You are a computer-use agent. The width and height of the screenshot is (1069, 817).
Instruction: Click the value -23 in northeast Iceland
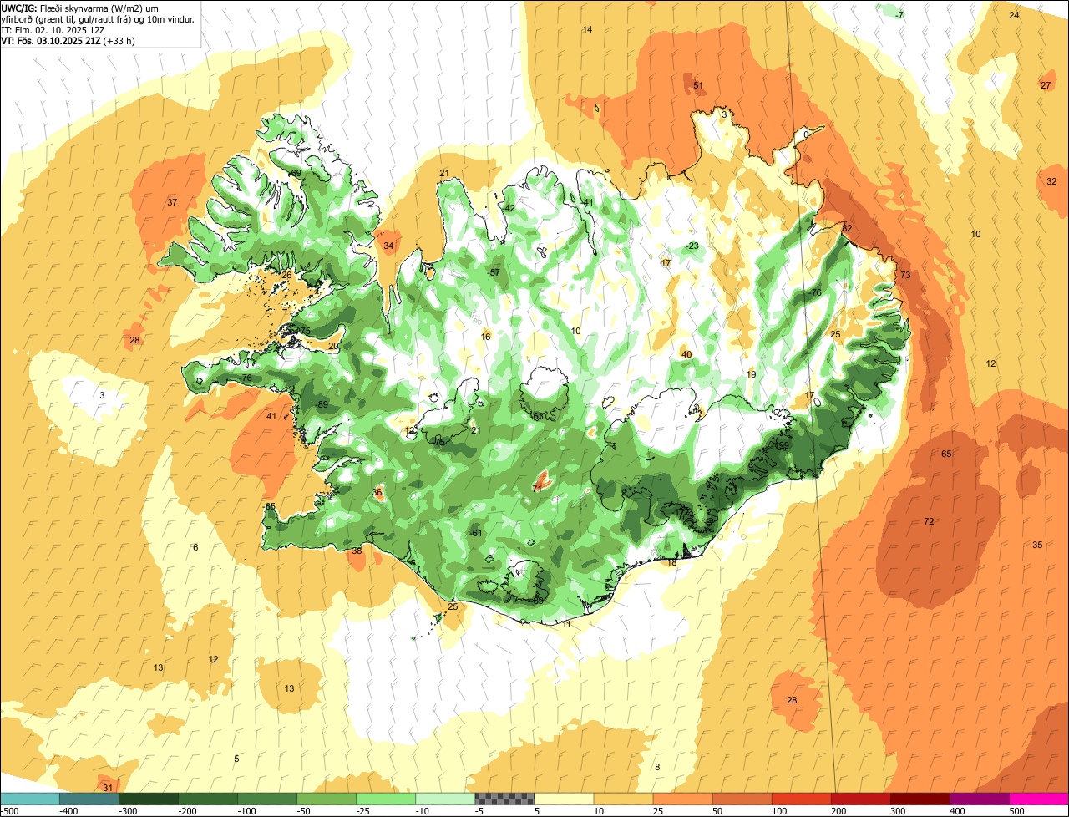click(692, 246)
